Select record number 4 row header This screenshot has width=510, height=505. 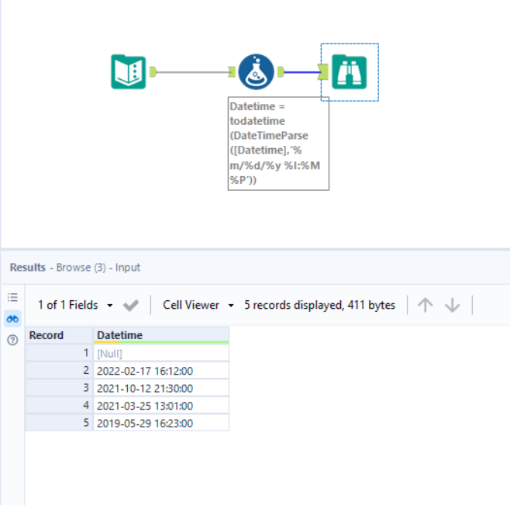point(59,406)
